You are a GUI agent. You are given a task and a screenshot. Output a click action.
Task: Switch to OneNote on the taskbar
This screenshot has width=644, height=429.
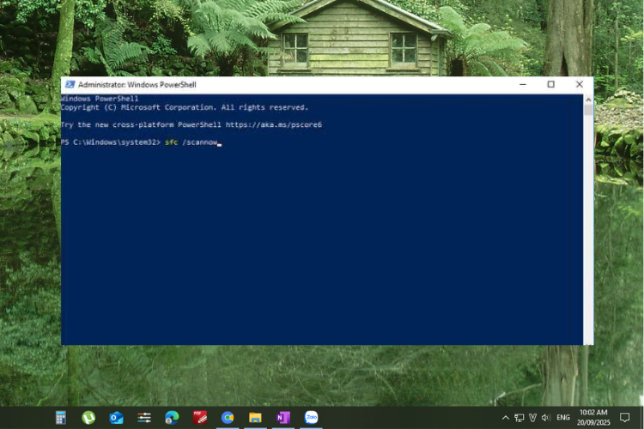283,418
